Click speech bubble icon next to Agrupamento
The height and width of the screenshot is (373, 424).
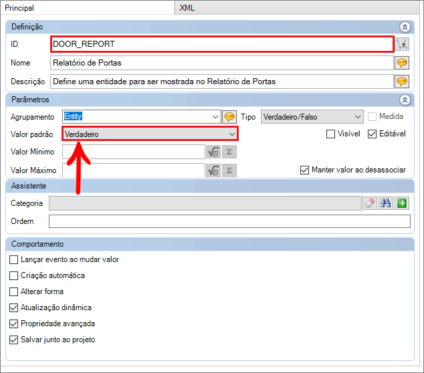tap(229, 117)
